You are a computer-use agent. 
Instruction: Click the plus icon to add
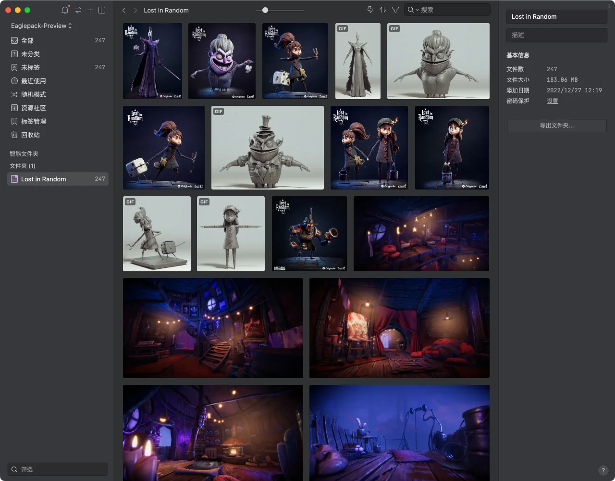90,10
